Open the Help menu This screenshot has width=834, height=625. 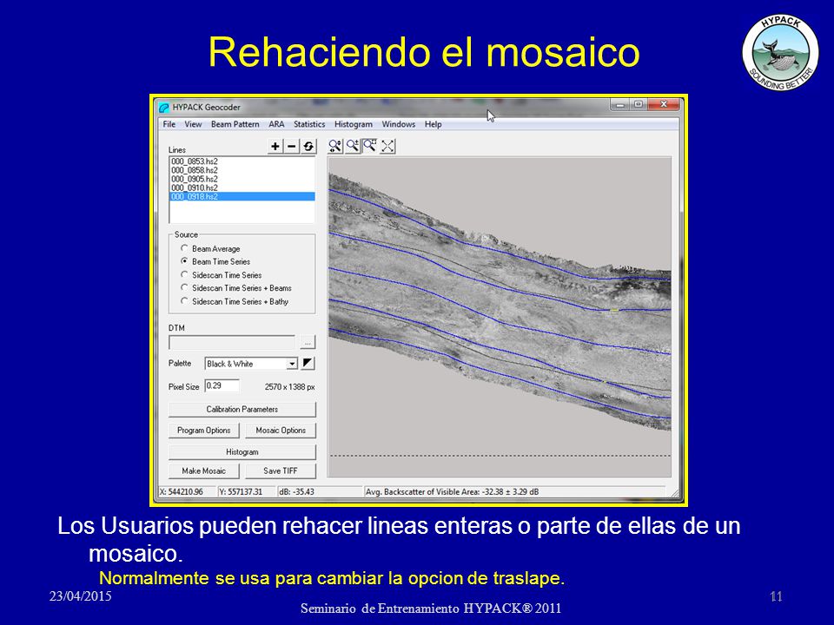click(433, 124)
